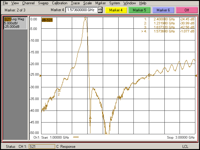Decrease marker frequency with down stepper arrow
This screenshot has height=150, width=200.
[100, 11]
